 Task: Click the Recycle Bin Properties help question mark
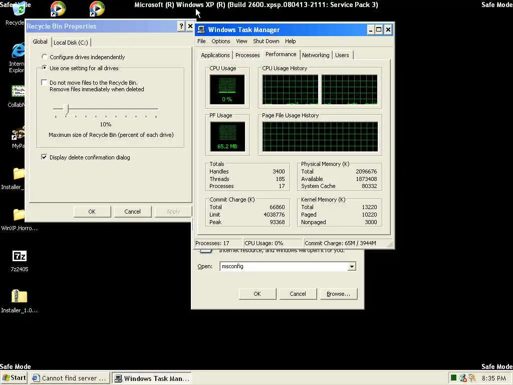tap(181, 26)
